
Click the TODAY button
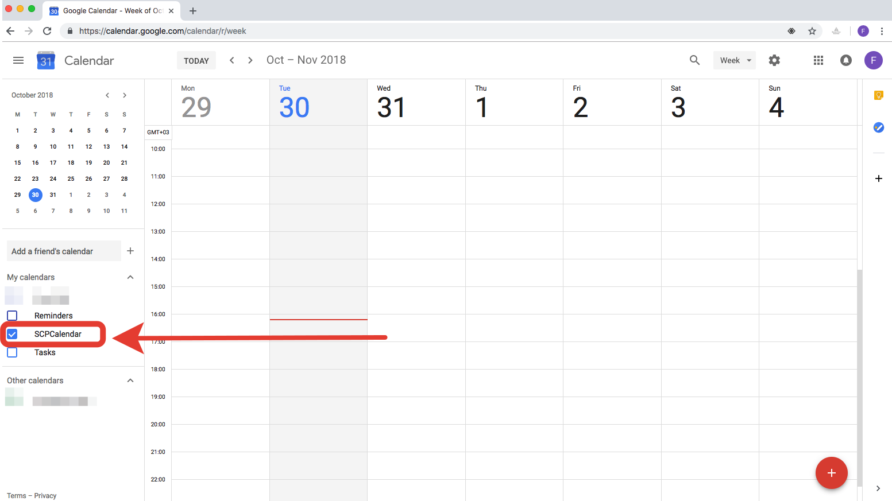point(196,61)
